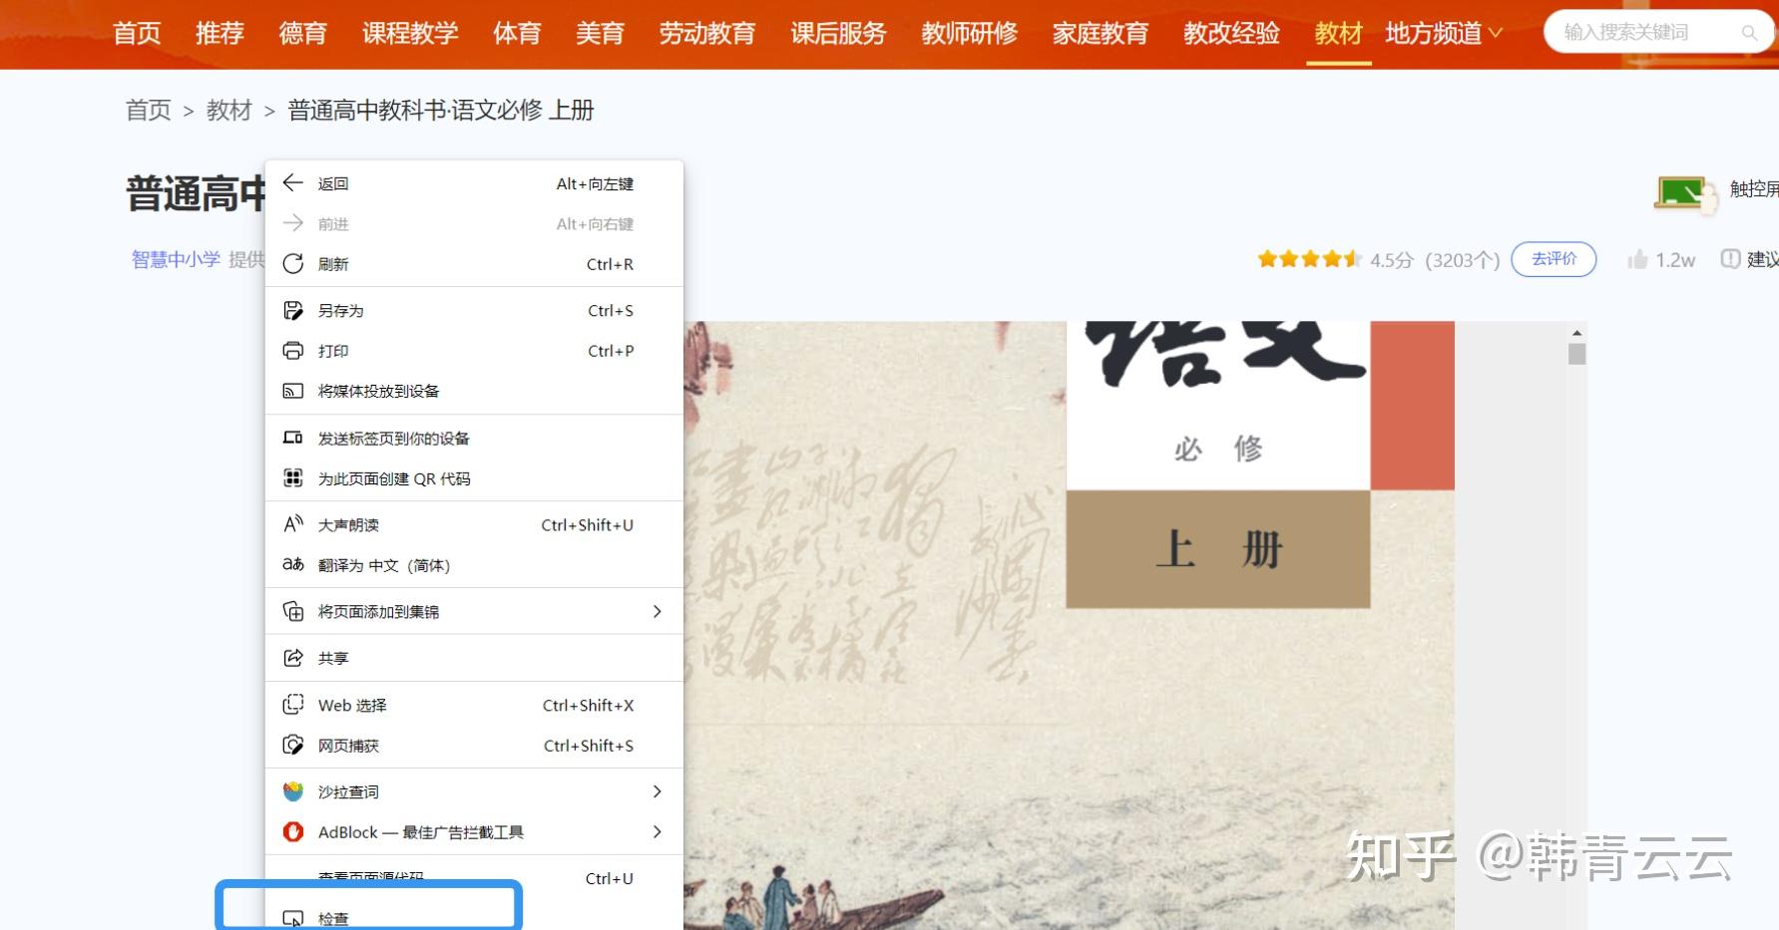Select the 教材 navigation tab
This screenshot has width=1779, height=930.
coord(1338,33)
